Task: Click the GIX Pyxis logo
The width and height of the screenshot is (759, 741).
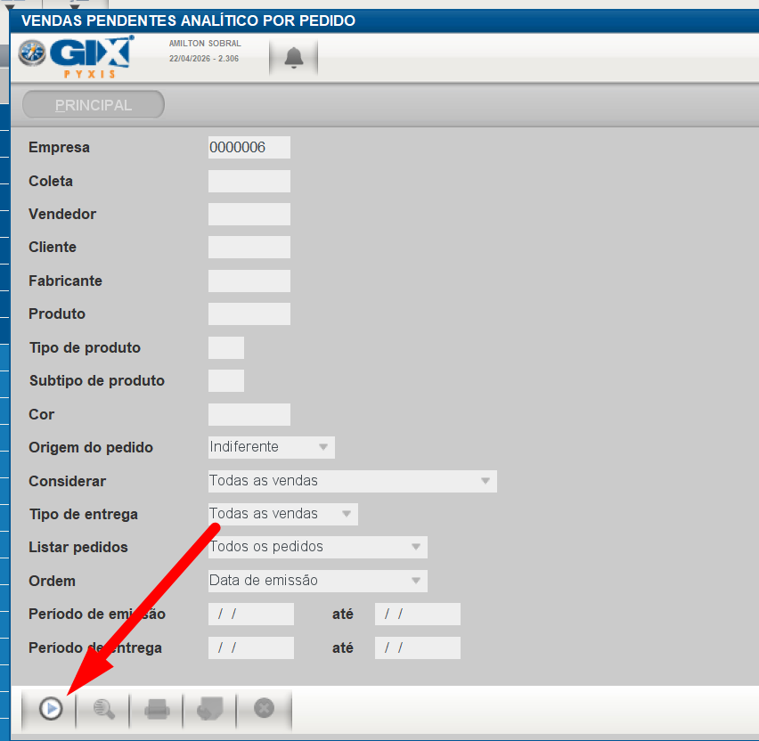Action: (x=76, y=56)
